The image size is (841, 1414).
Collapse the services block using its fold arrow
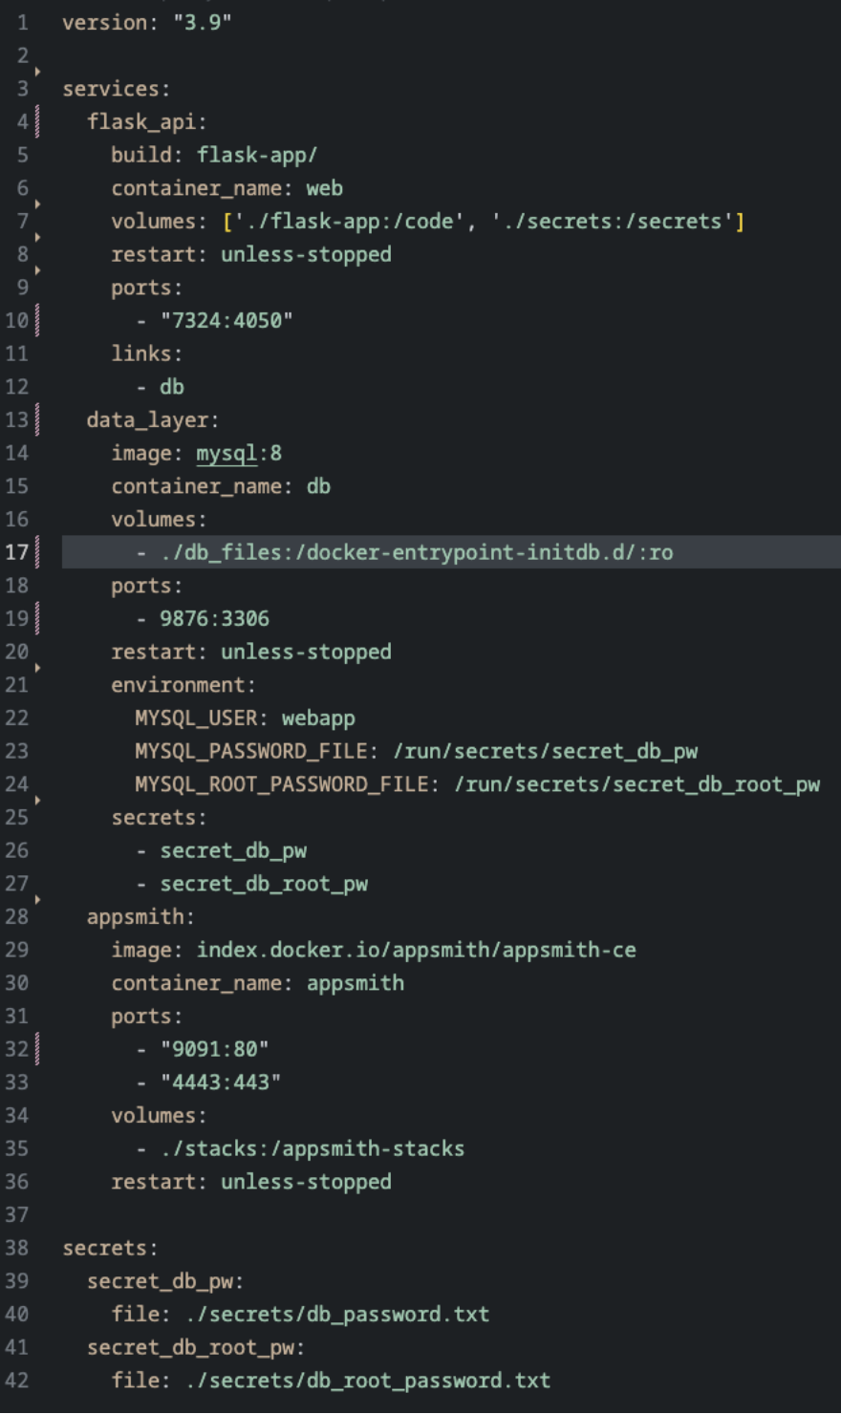[37, 72]
